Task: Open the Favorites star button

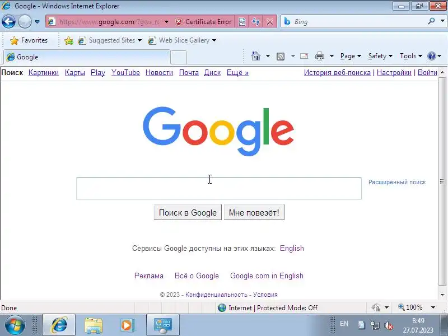Action: (x=29, y=40)
